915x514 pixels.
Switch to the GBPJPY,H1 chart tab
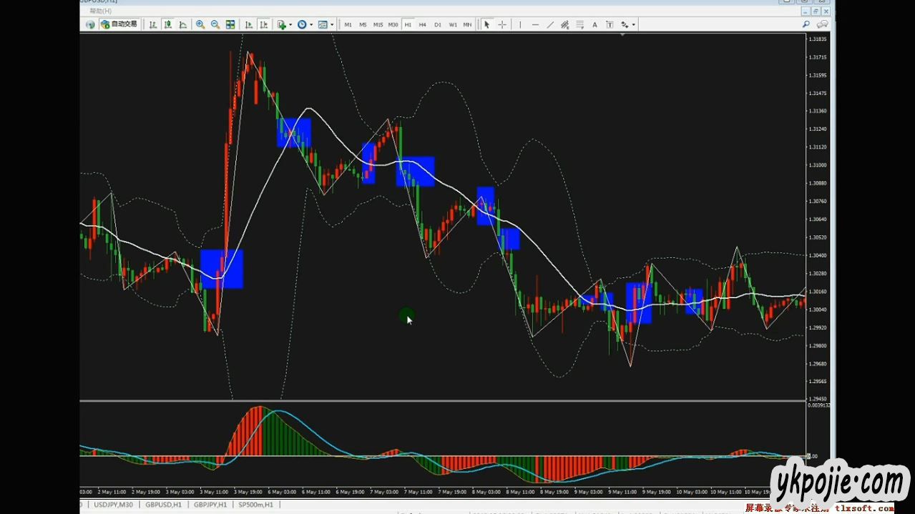pos(210,505)
